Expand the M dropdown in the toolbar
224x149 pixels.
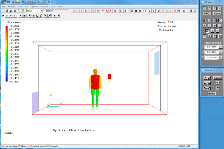187,11
